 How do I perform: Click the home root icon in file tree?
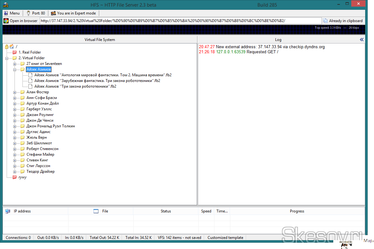pyautogui.click(x=12, y=47)
